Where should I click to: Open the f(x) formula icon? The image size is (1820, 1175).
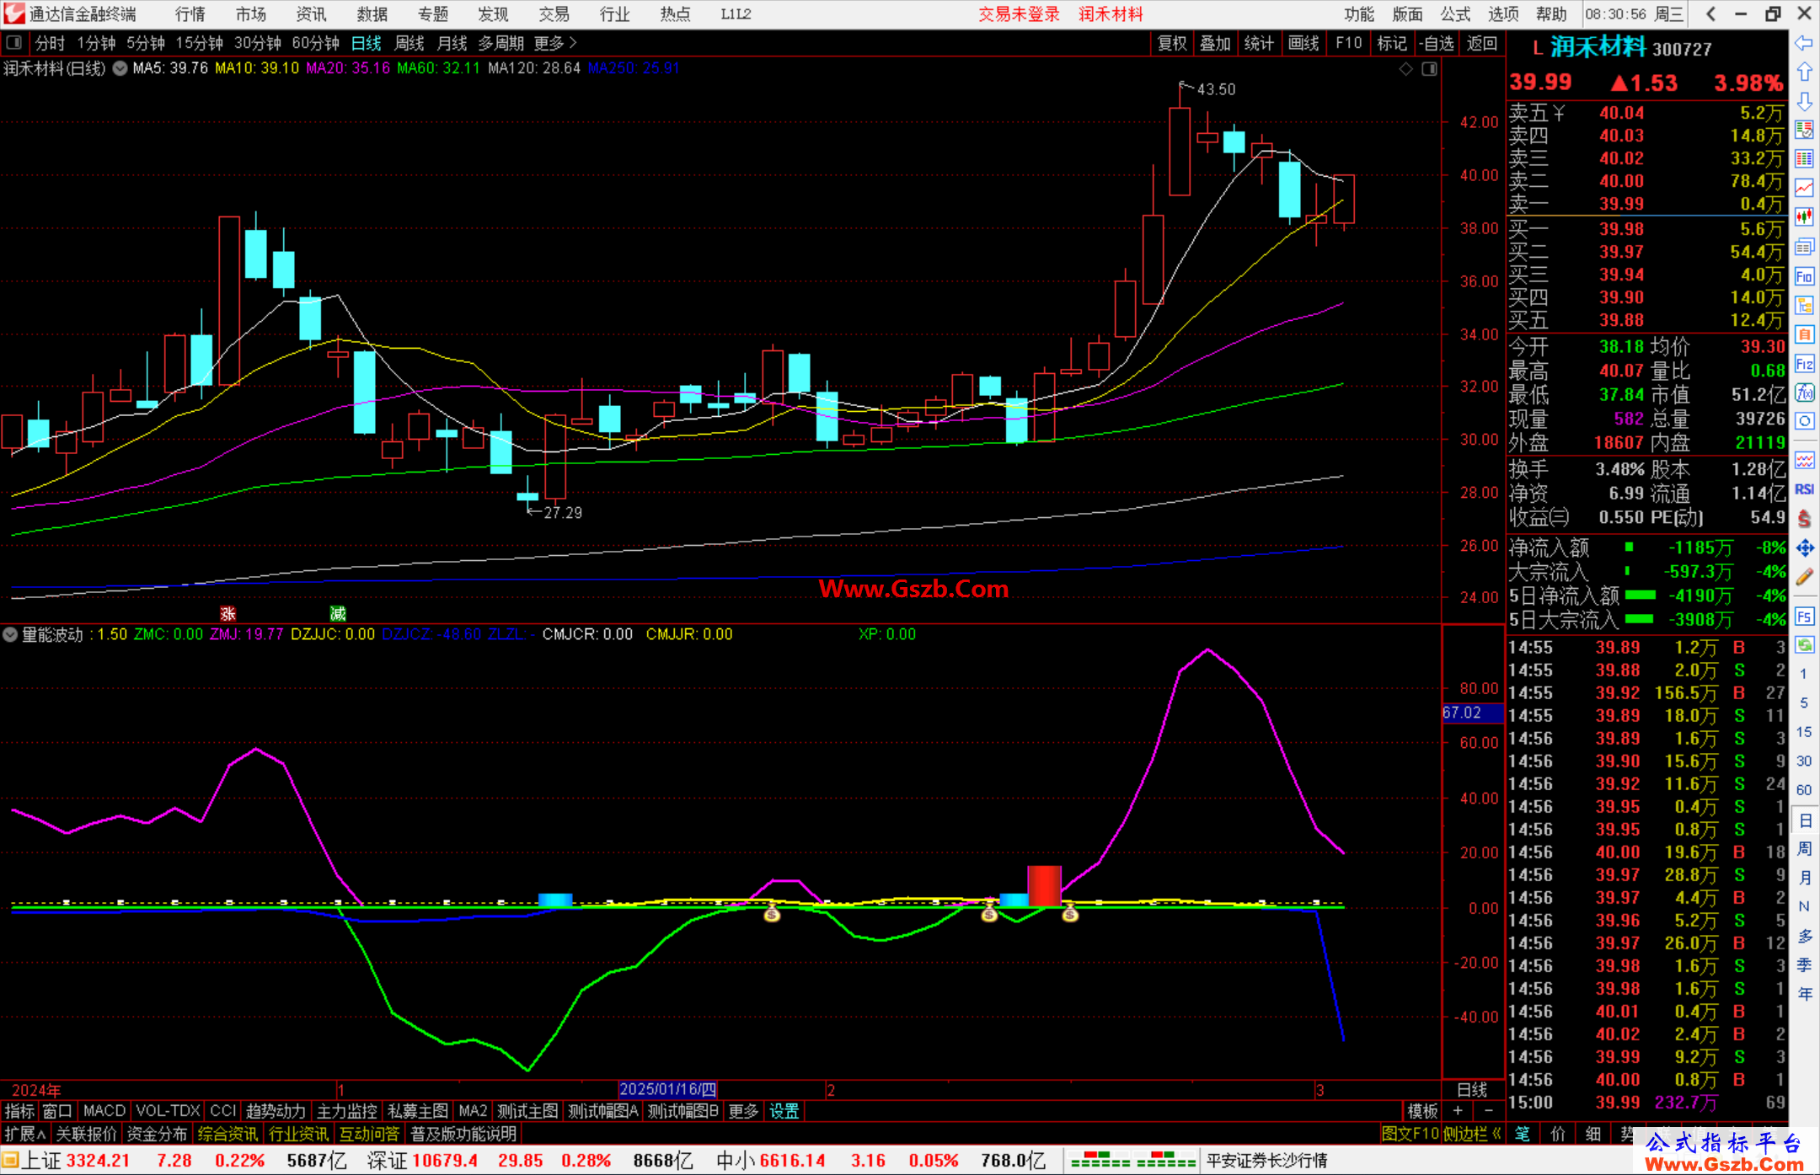[x=1804, y=393]
